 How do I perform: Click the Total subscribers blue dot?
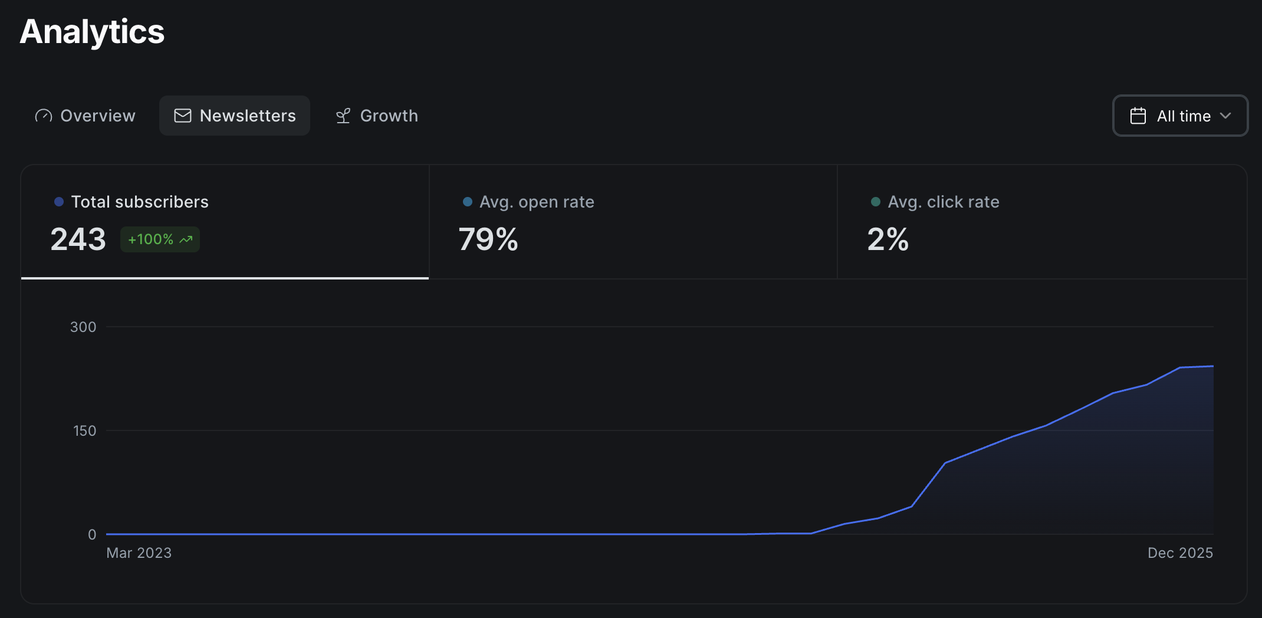pyautogui.click(x=59, y=202)
